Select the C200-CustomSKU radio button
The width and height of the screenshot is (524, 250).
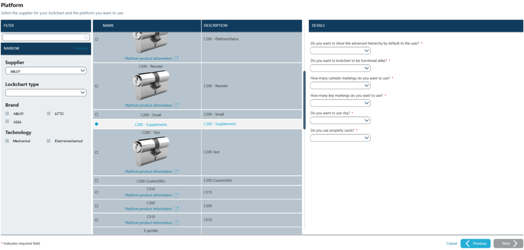[97, 181]
